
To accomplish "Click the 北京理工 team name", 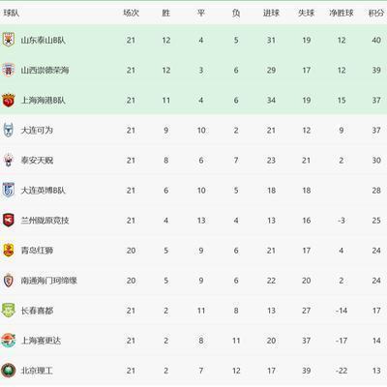I will [x=37, y=371].
